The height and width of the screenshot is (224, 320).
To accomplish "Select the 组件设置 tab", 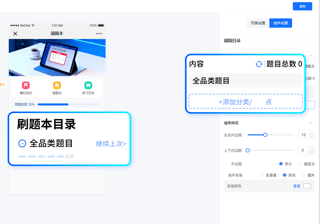I will click(280, 23).
